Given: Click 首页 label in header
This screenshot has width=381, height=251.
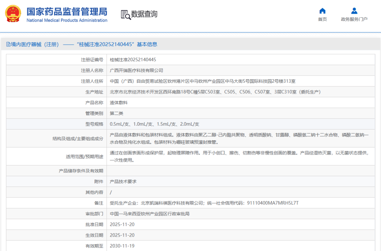Looking at the screenshot, I should [x=322, y=19].
